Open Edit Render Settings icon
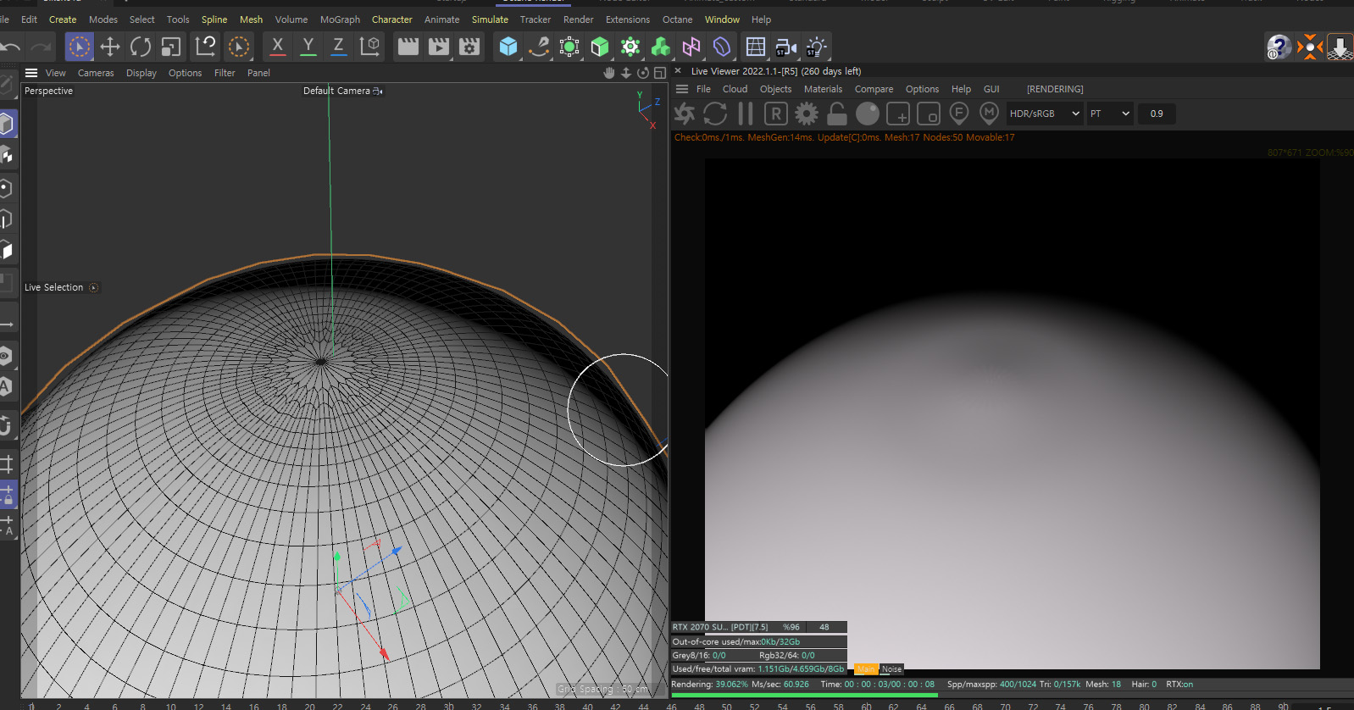Screen dimensions: 1354x710 (x=469, y=47)
